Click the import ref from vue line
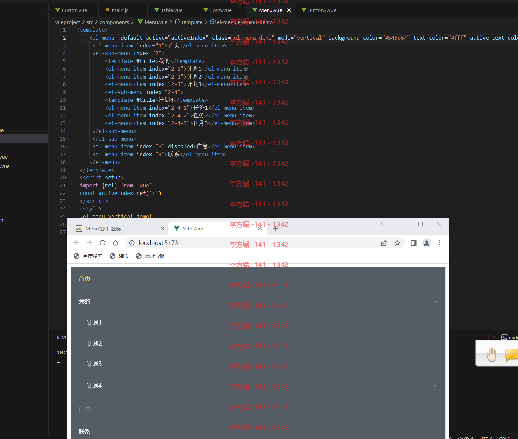Viewport: 518px width, 439px height. pyautogui.click(x=116, y=185)
